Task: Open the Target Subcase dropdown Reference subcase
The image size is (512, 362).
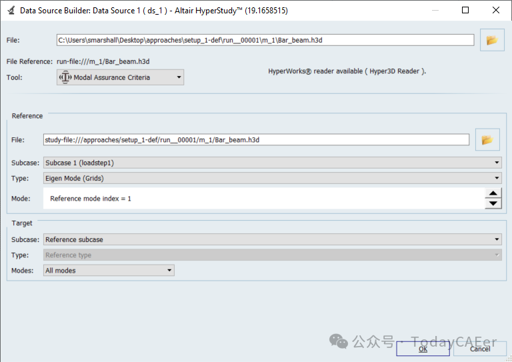Action: (272, 239)
